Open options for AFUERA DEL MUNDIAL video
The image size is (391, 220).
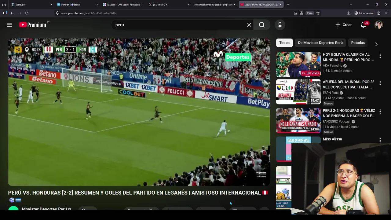[x=380, y=83]
